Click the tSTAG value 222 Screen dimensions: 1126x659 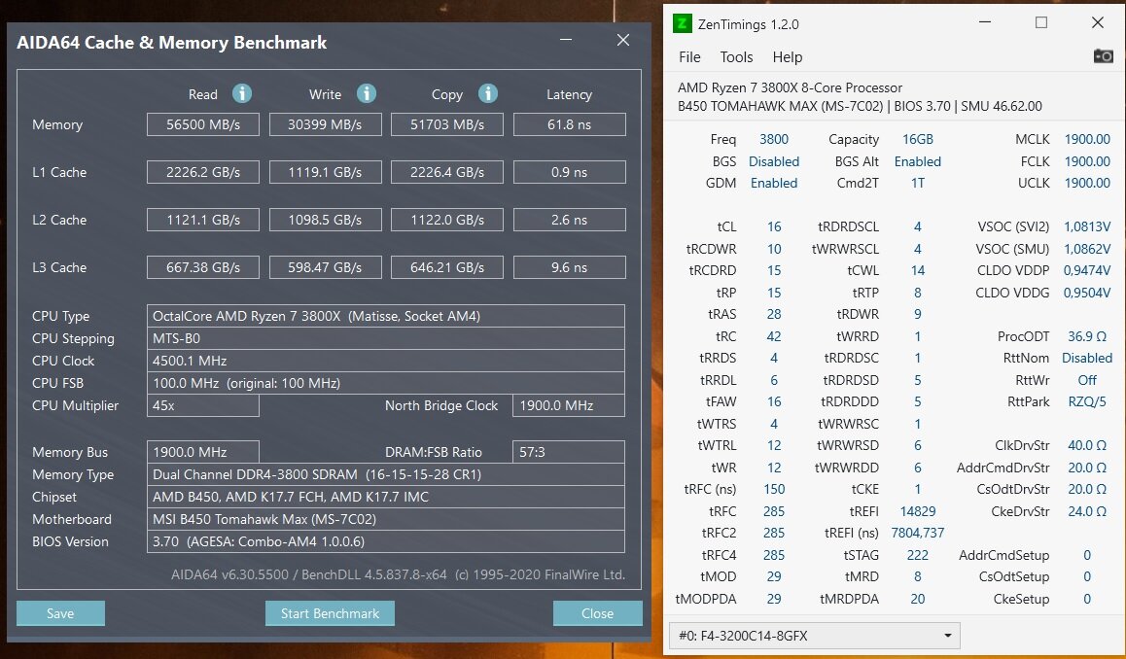point(918,555)
